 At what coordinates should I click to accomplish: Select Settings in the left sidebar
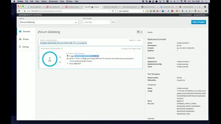pos(26,47)
